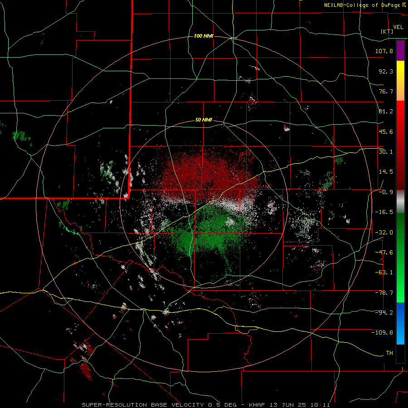Click the 50 NMI range ring label

click(204, 120)
